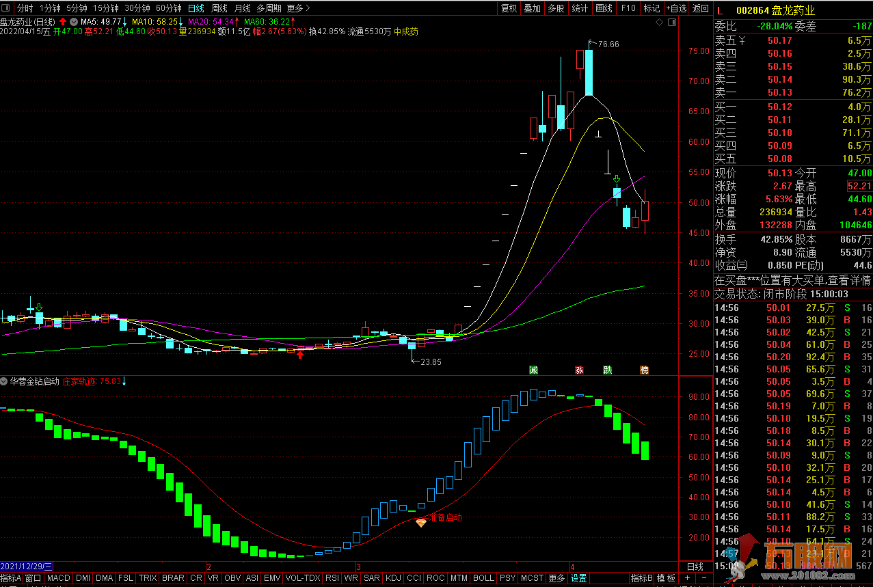Click the diamond 准备启动 signal icon
The height and width of the screenshot is (587, 873).
(x=420, y=523)
